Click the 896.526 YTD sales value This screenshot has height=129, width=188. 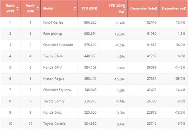(89, 22)
